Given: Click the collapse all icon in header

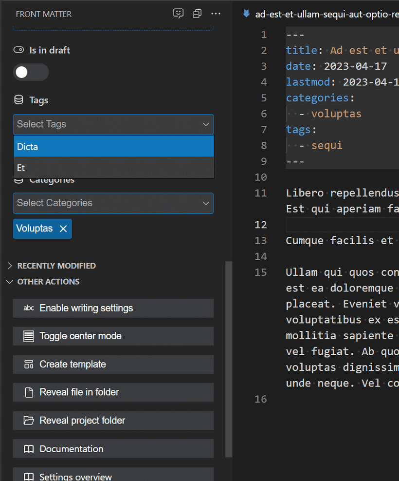Looking at the screenshot, I should pos(197,14).
